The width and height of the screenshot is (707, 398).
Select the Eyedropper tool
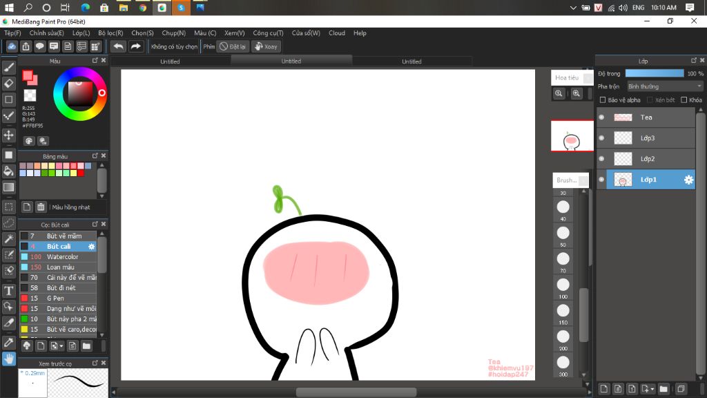8,342
